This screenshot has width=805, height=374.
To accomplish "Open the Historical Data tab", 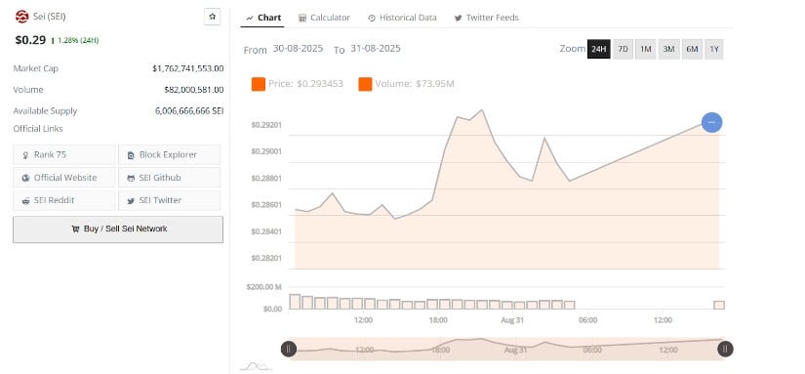I will click(402, 18).
